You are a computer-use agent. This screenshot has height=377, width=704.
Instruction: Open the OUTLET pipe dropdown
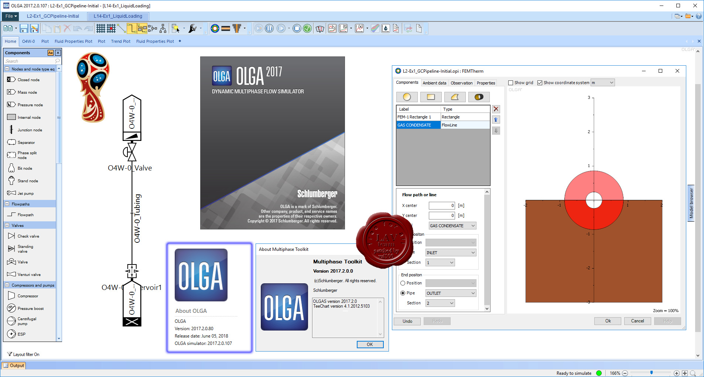pyautogui.click(x=451, y=293)
